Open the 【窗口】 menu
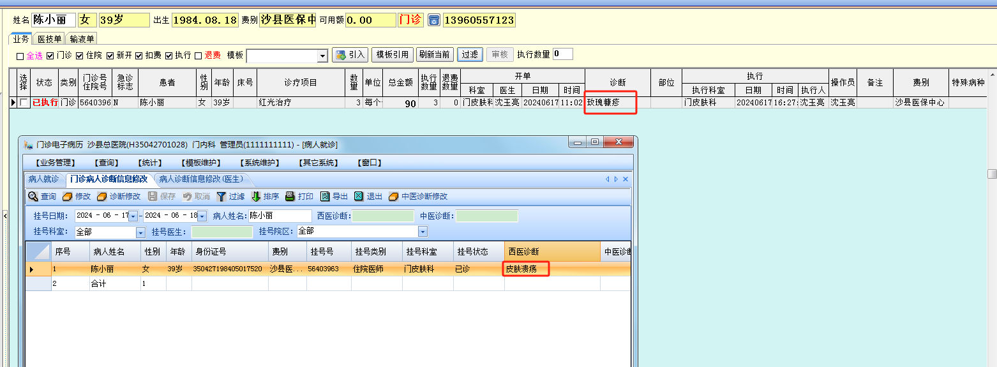 [x=370, y=163]
